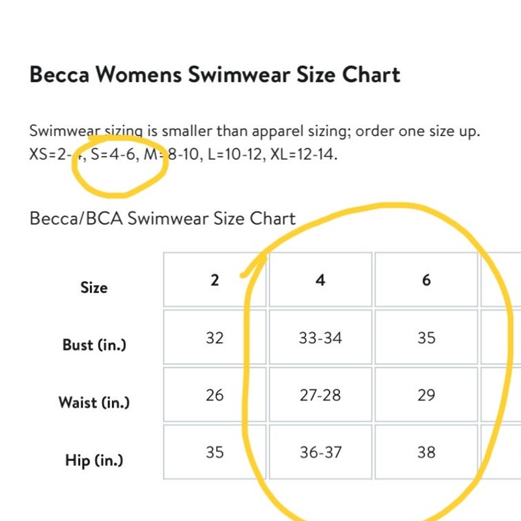Click the Bust (in.) row label
Viewport: 521px width, 521px height.
94,345
